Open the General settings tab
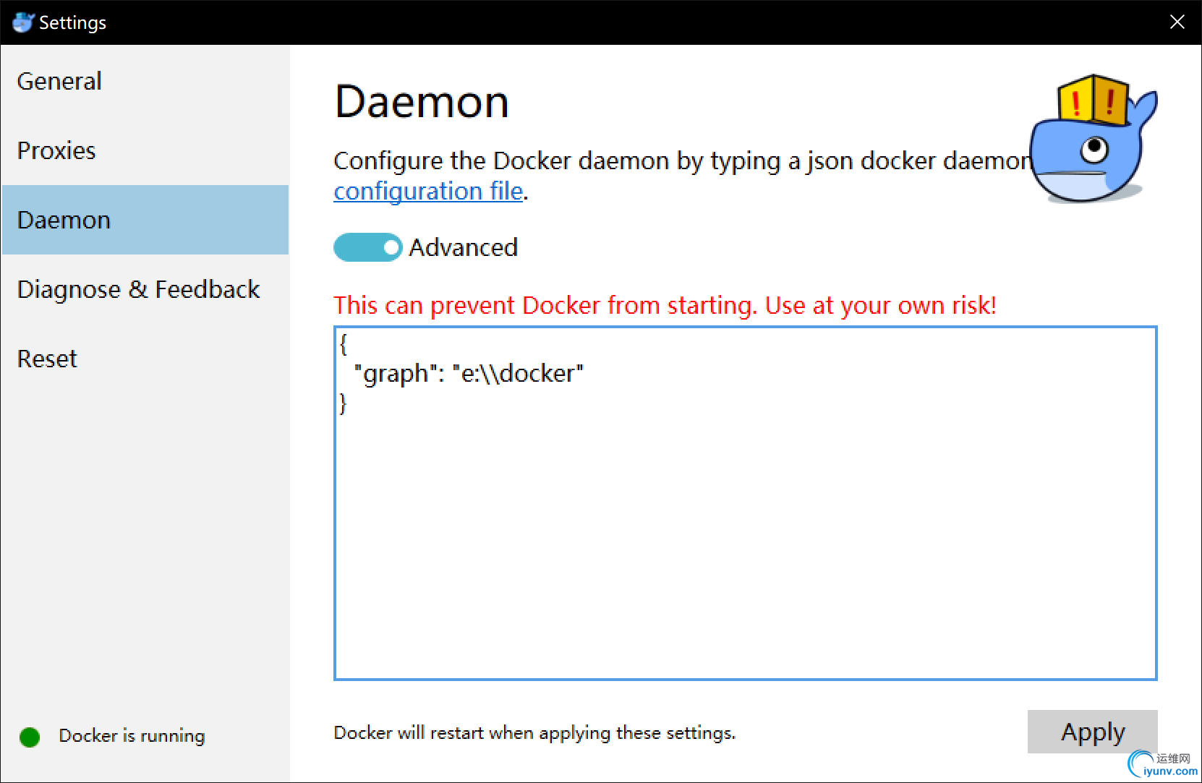Image resolution: width=1202 pixels, height=783 pixels. tap(145, 81)
